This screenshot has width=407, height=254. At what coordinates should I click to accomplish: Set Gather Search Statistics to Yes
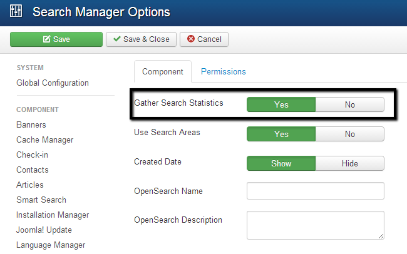click(x=281, y=104)
